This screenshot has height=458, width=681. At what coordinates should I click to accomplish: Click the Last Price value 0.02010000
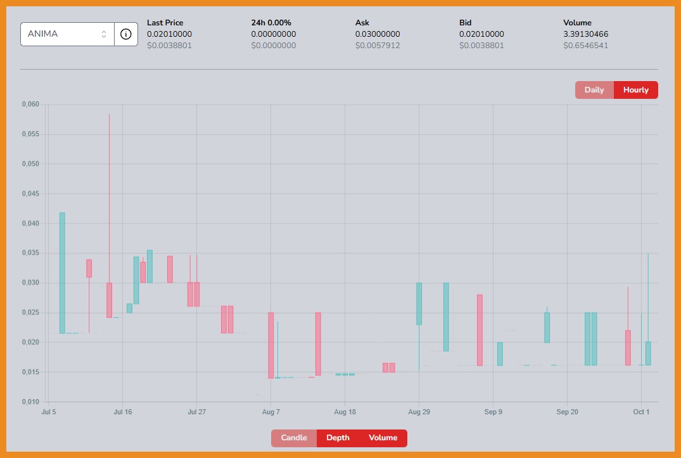tap(169, 34)
